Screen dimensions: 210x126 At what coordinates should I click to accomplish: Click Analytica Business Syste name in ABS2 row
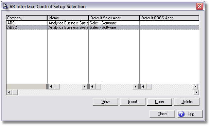pos(68,27)
